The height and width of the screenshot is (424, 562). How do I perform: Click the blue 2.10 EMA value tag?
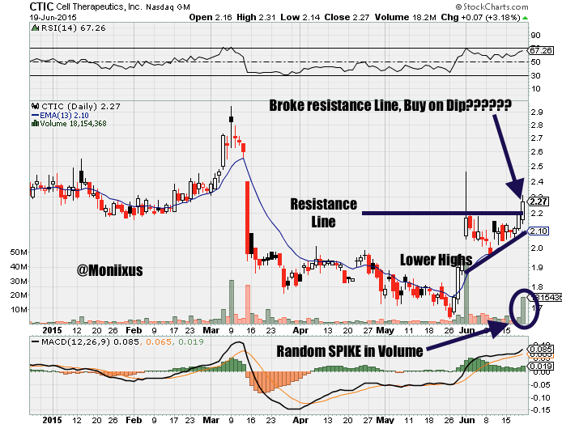point(539,231)
